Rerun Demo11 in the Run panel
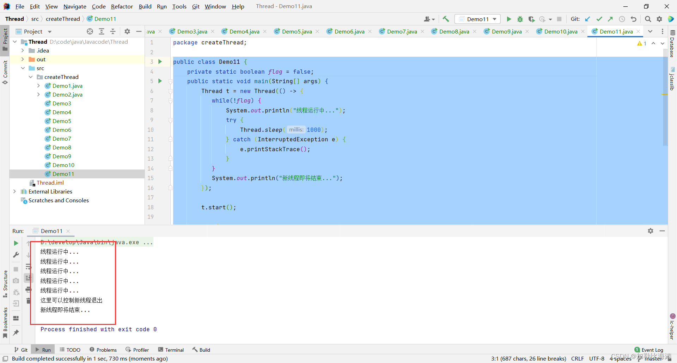Screen dimensions: 677x363 (x=16, y=243)
